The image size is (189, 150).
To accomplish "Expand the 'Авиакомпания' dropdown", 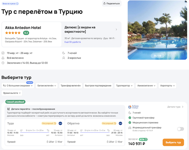I will pyautogui.click(x=146, y=86).
